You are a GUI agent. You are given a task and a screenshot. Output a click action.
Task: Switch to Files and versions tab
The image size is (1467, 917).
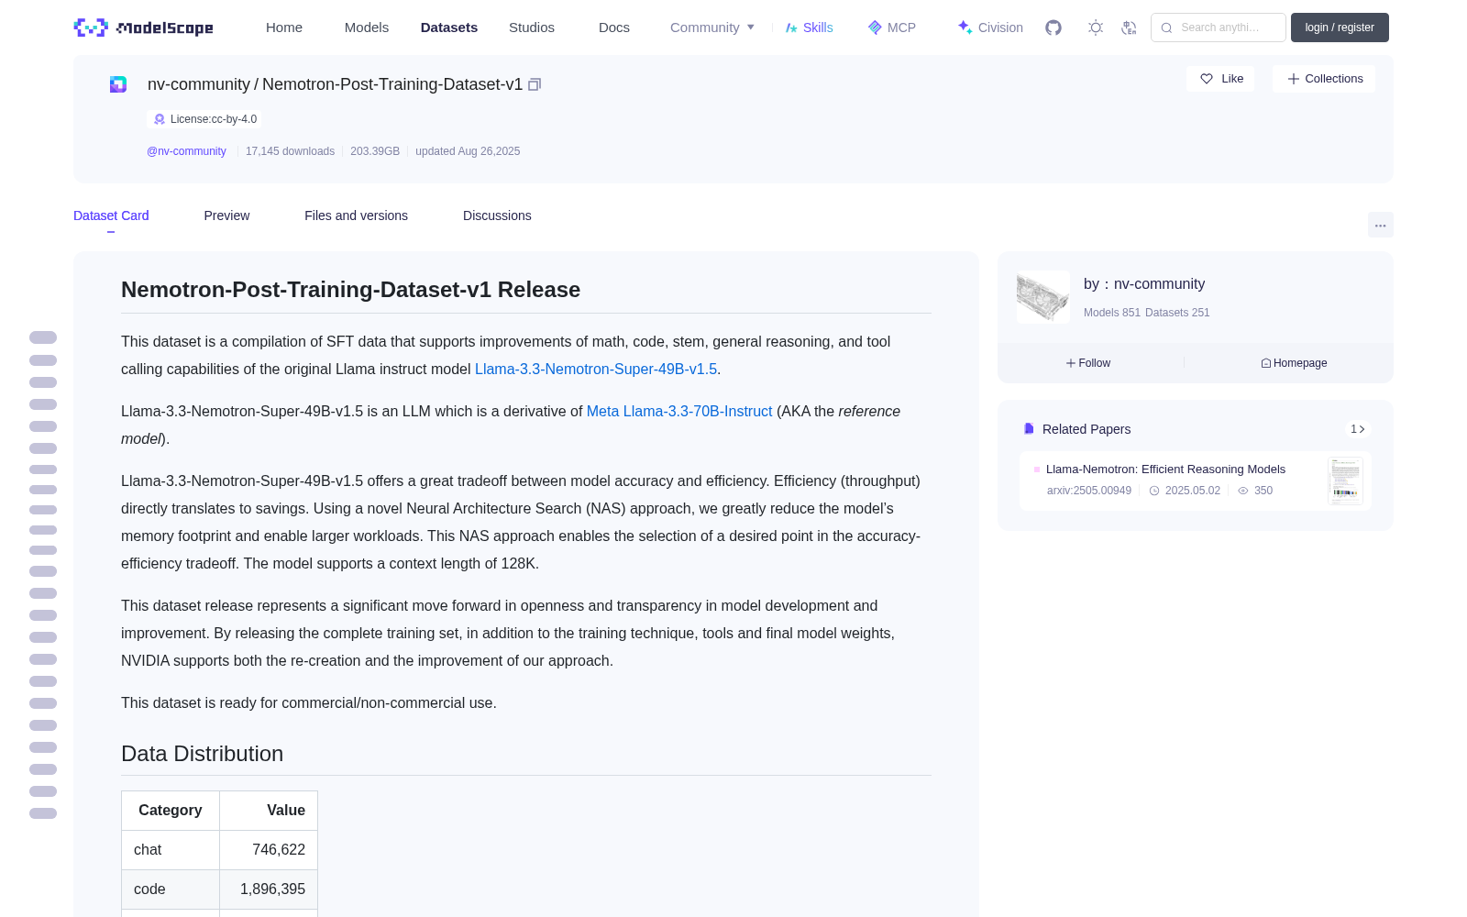[x=356, y=215]
